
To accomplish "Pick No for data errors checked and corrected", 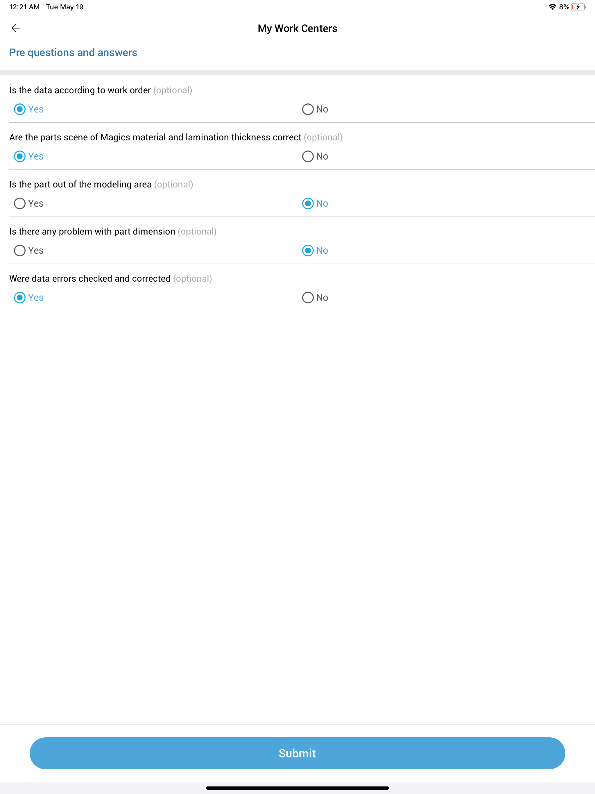I will point(315,297).
